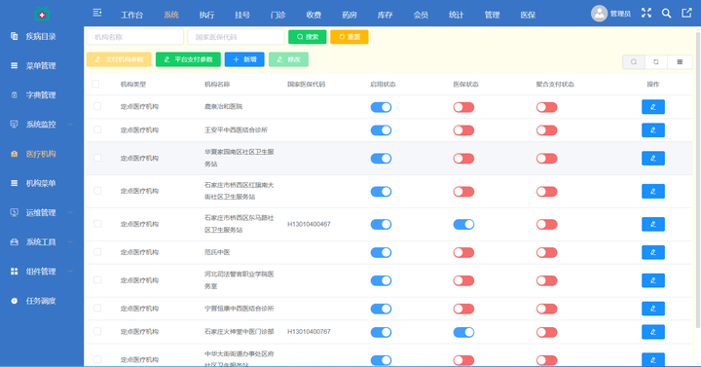Enable 医保状态 for 河北司法警官职业学院医务室
The width and height of the screenshot is (701, 367).
tap(463, 280)
